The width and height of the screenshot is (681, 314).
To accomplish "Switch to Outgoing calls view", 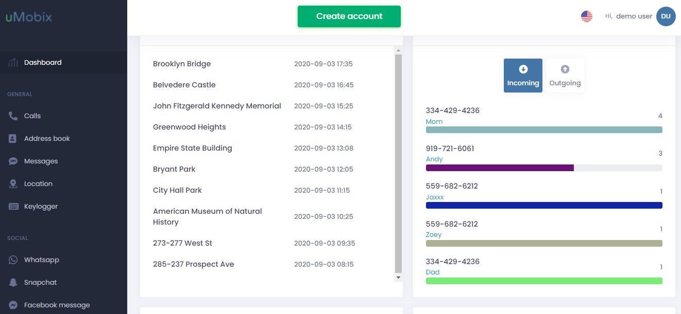I will (565, 76).
